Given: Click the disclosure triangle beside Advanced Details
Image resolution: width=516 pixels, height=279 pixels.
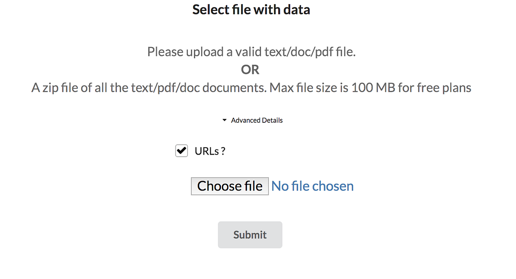Looking at the screenshot, I should point(224,120).
